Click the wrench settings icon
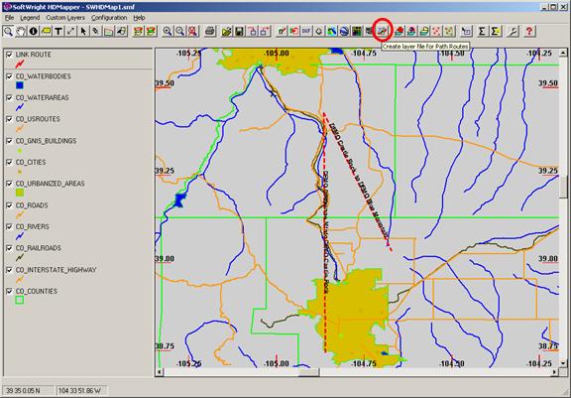 (x=513, y=32)
